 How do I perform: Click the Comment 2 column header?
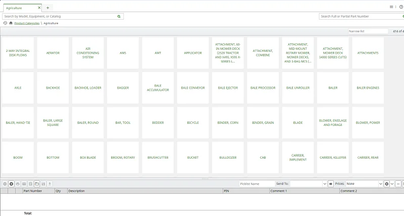[x=372, y=191]
